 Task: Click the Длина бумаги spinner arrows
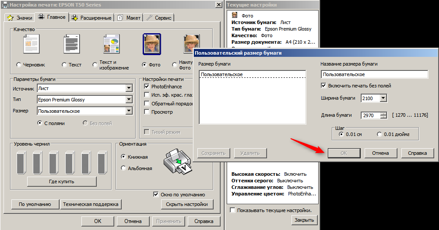tap(383, 115)
